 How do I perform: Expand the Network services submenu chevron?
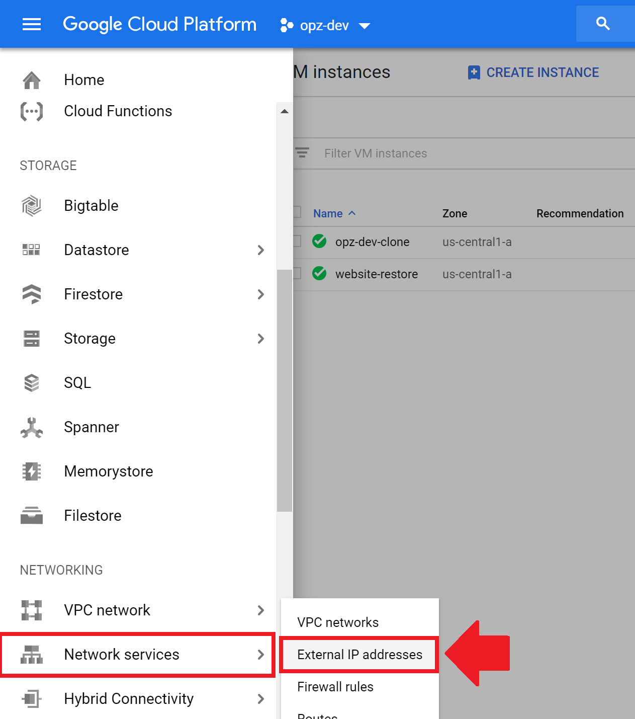click(x=260, y=655)
